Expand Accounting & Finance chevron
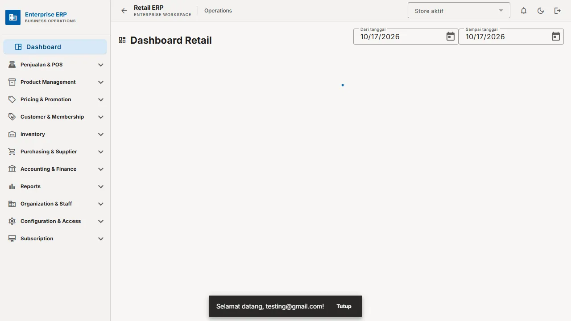571x321 pixels. click(x=101, y=169)
